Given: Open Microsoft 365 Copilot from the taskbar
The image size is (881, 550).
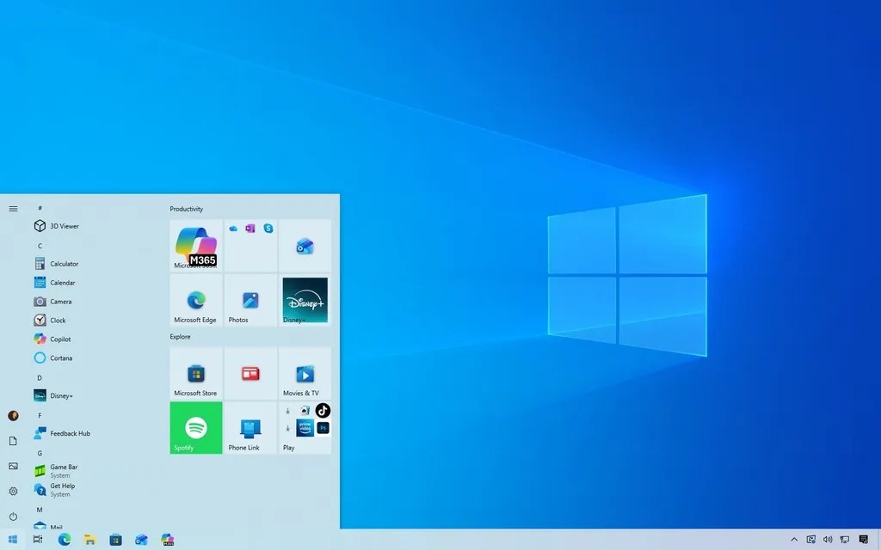Looking at the screenshot, I should pyautogui.click(x=168, y=540).
